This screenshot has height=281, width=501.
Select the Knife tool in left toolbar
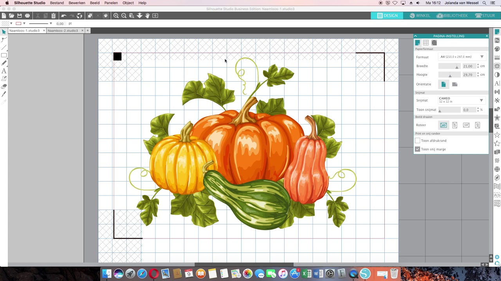point(4,94)
